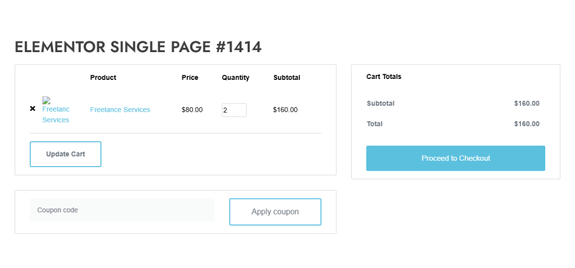The height and width of the screenshot is (268, 575).
Task: Click the quantity field showing 2
Action: click(234, 110)
